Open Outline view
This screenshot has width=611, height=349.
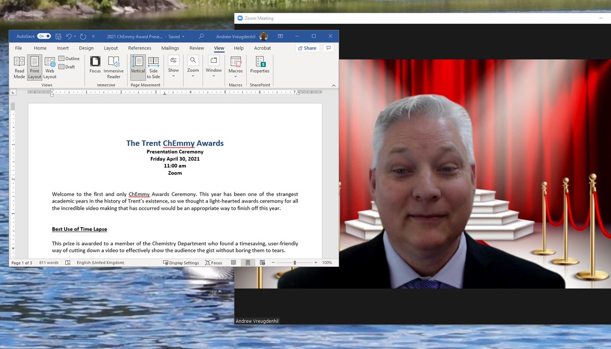[x=69, y=59]
